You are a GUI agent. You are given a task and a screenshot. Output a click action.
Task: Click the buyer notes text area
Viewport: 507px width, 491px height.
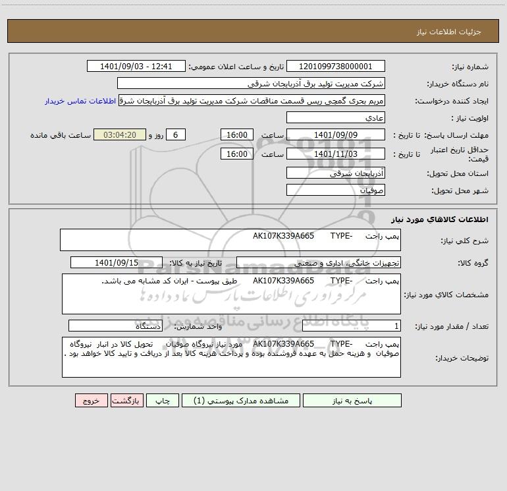[x=231, y=357]
